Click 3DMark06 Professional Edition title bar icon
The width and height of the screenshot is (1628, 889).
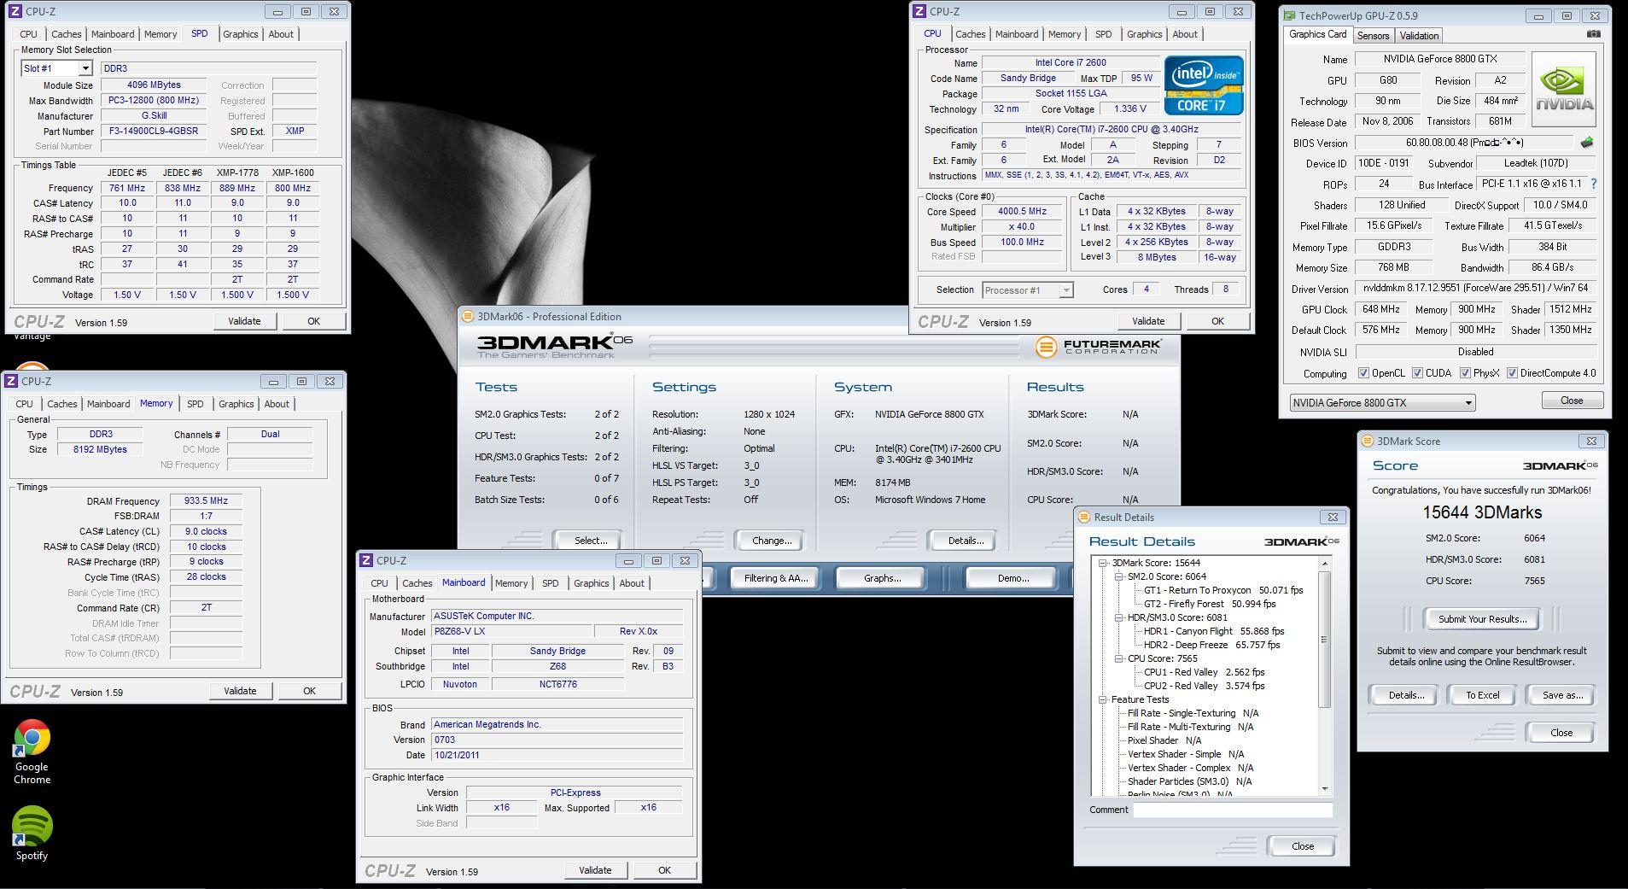pos(468,316)
